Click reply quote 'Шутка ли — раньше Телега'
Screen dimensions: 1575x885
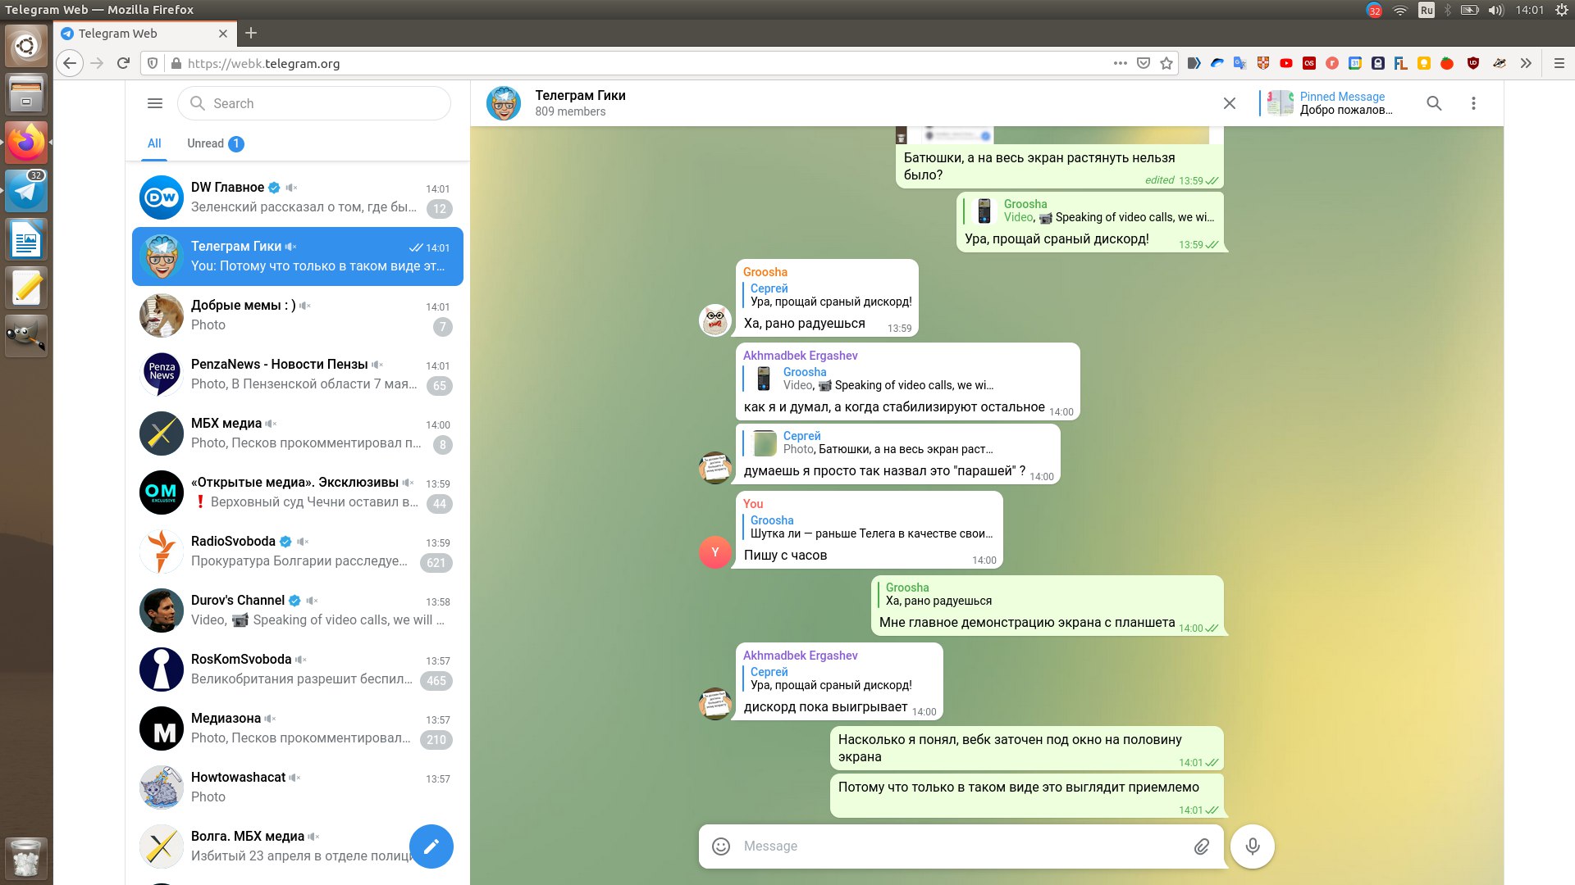click(x=869, y=527)
